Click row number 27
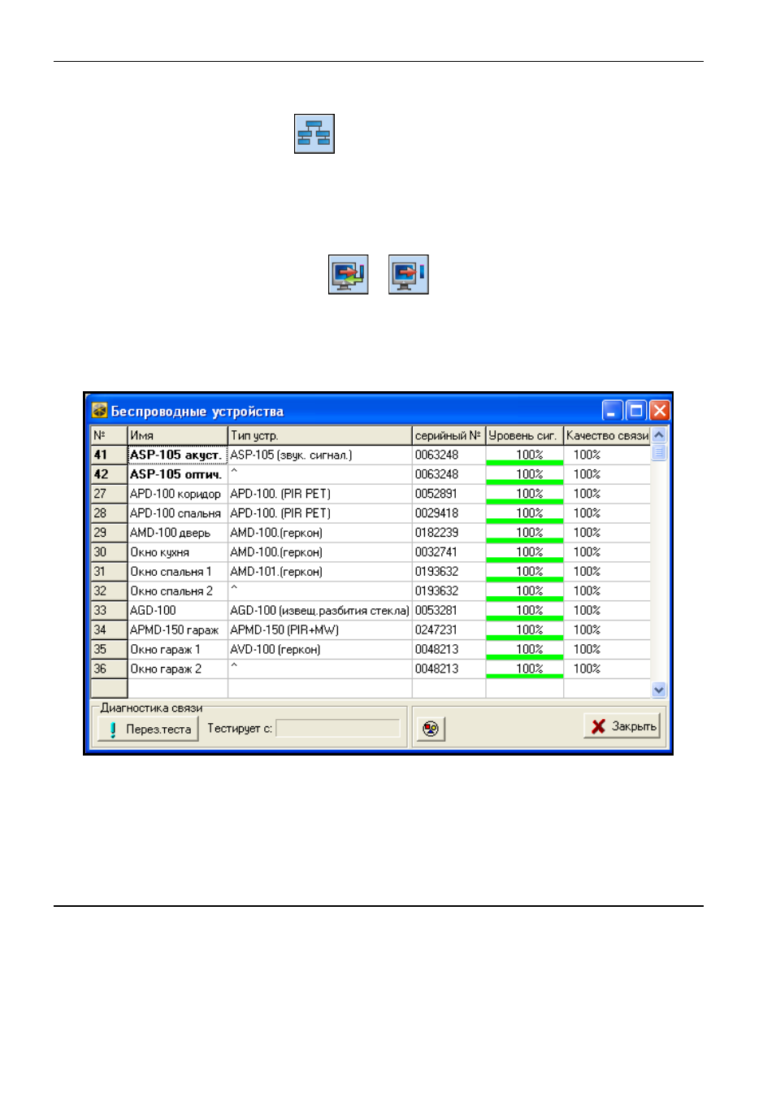 (109, 494)
